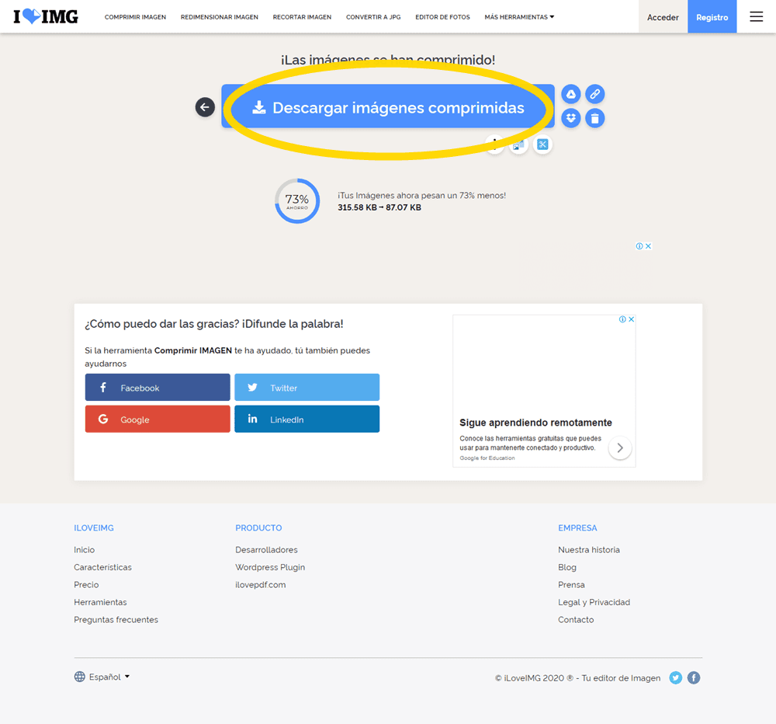776x724 pixels.
Task: Open the Preguntas frecuentes link
Action: pos(116,620)
